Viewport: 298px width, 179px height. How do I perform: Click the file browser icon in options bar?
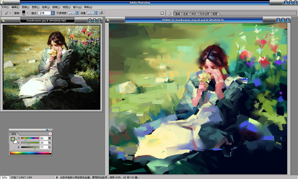(162, 13)
